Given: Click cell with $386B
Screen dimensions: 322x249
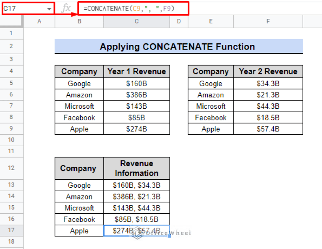Looking at the screenshot, I should point(136,95).
